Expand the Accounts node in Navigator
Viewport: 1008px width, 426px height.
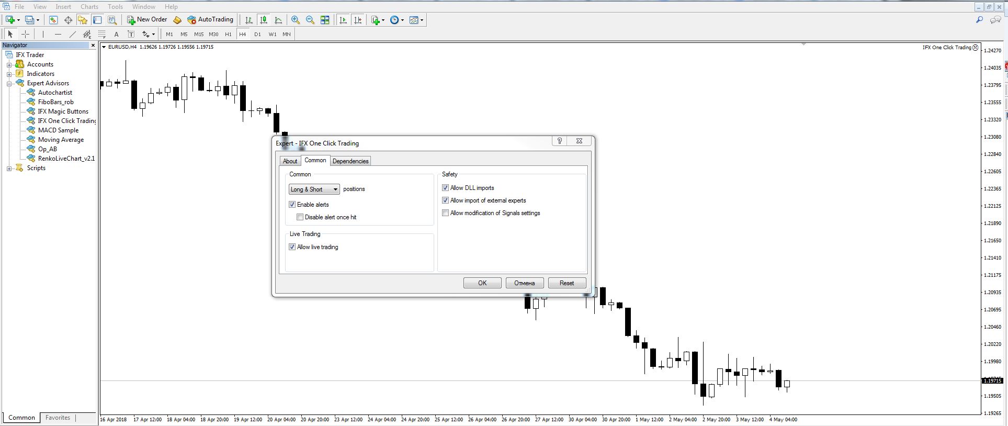tap(9, 64)
